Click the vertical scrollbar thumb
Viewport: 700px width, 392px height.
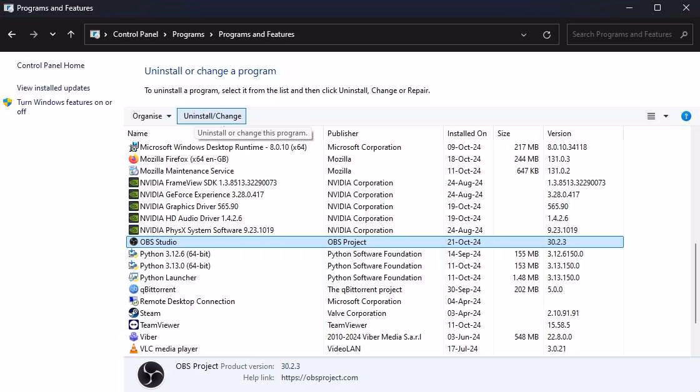[694, 283]
